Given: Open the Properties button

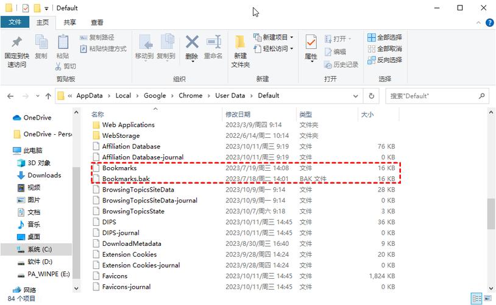Looking at the screenshot, I should [x=311, y=48].
